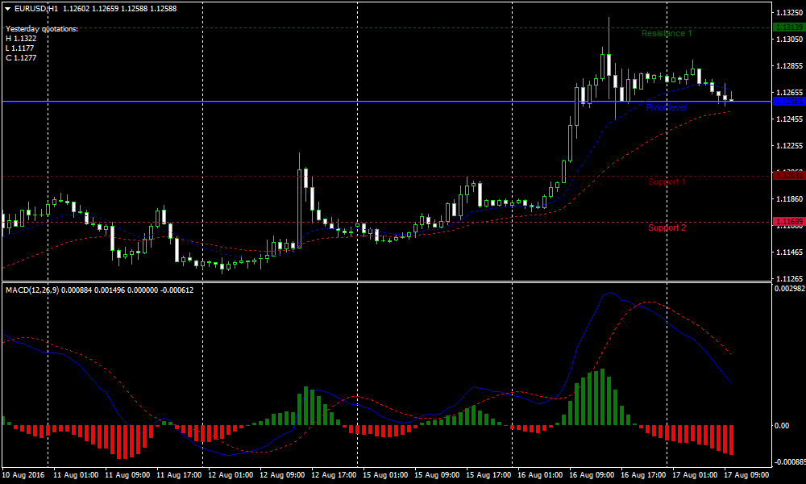The width and height of the screenshot is (806, 484).
Task: Click the tallest green MACD histogram bar
Action: [601, 397]
